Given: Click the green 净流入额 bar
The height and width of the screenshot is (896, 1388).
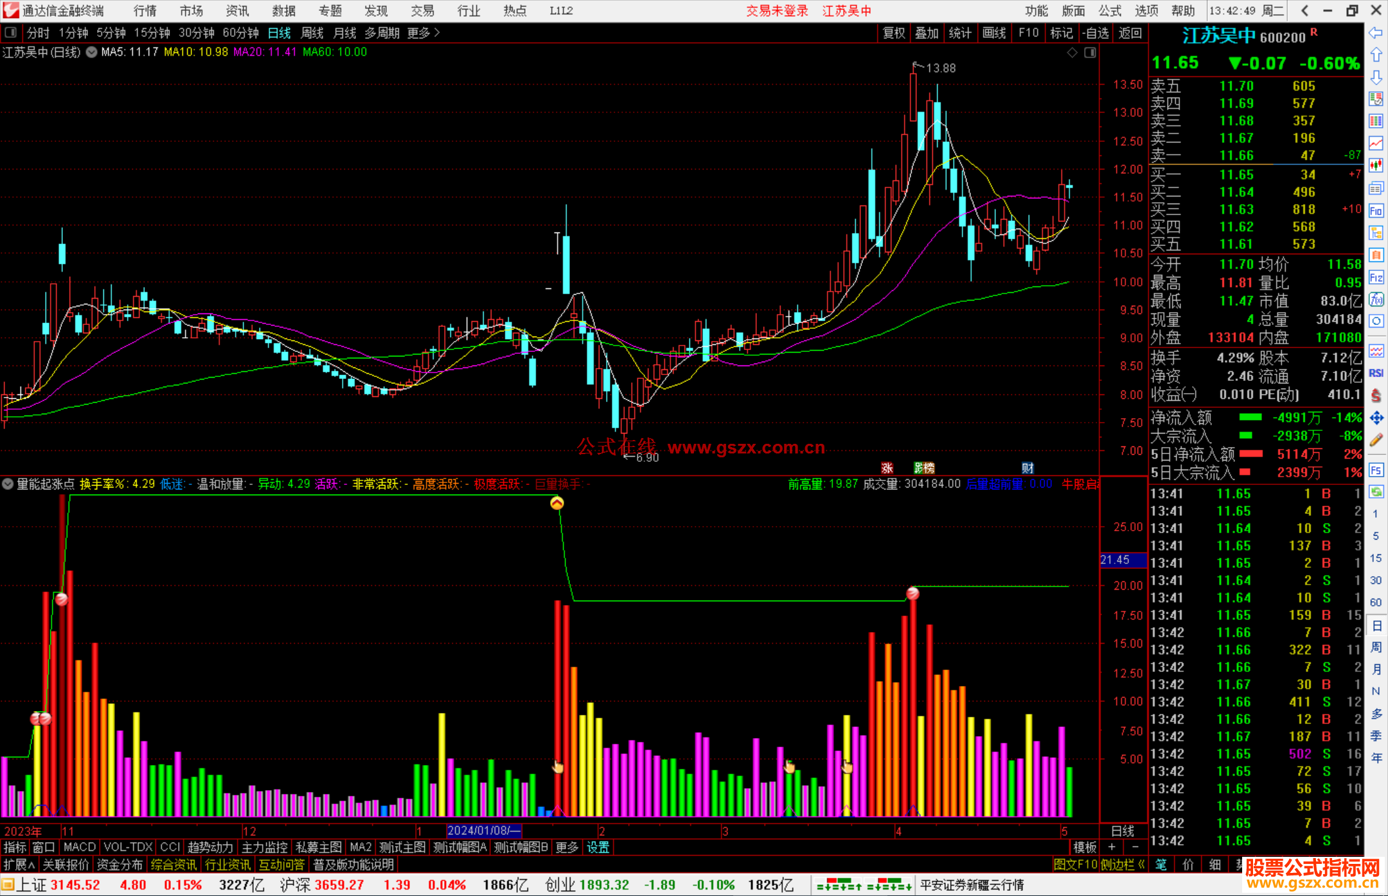Looking at the screenshot, I should pyautogui.click(x=1250, y=417).
